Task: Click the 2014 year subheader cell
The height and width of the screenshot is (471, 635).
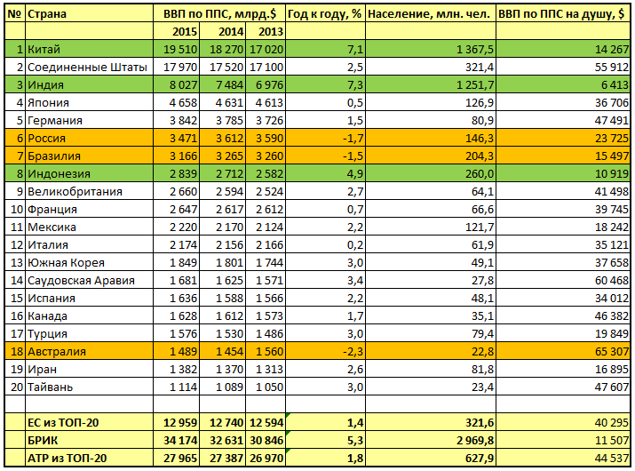Action: pos(222,31)
